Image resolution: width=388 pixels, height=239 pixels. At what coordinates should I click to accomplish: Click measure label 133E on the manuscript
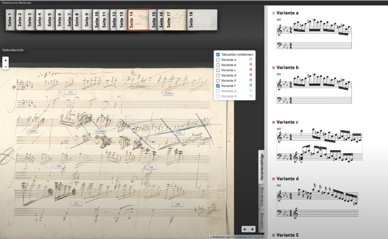(x=179, y=133)
